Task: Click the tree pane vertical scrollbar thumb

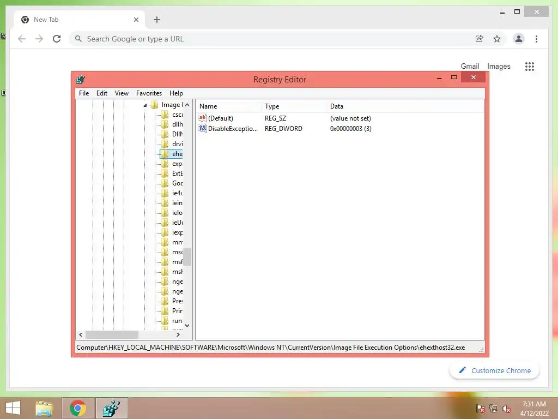Action: click(187, 257)
